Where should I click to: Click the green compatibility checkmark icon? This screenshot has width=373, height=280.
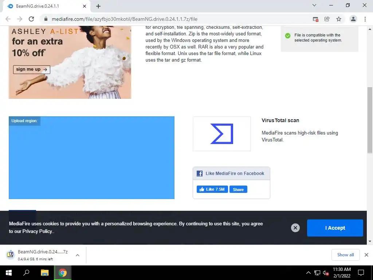click(288, 36)
